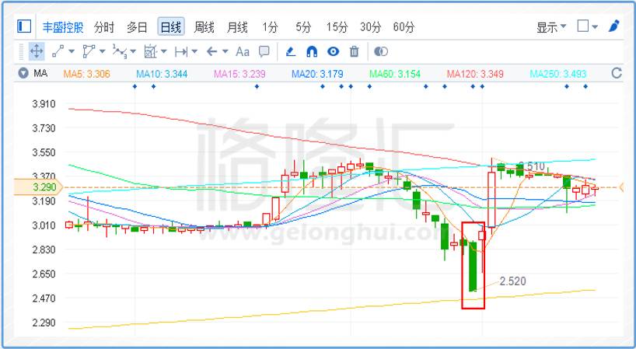Toggle the overlapping circles contrast icon
Viewport: 636px width, 349px height.
click(381, 51)
